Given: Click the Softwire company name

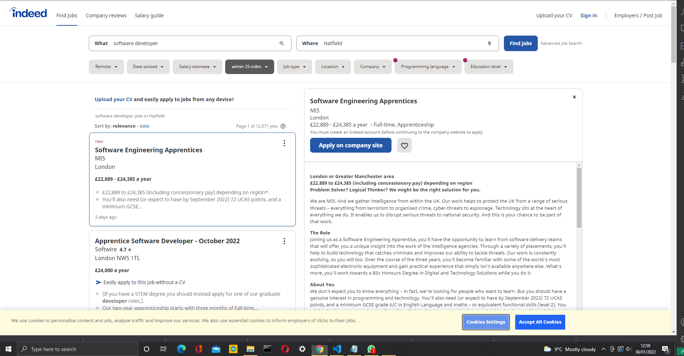Looking at the screenshot, I should [x=106, y=250].
